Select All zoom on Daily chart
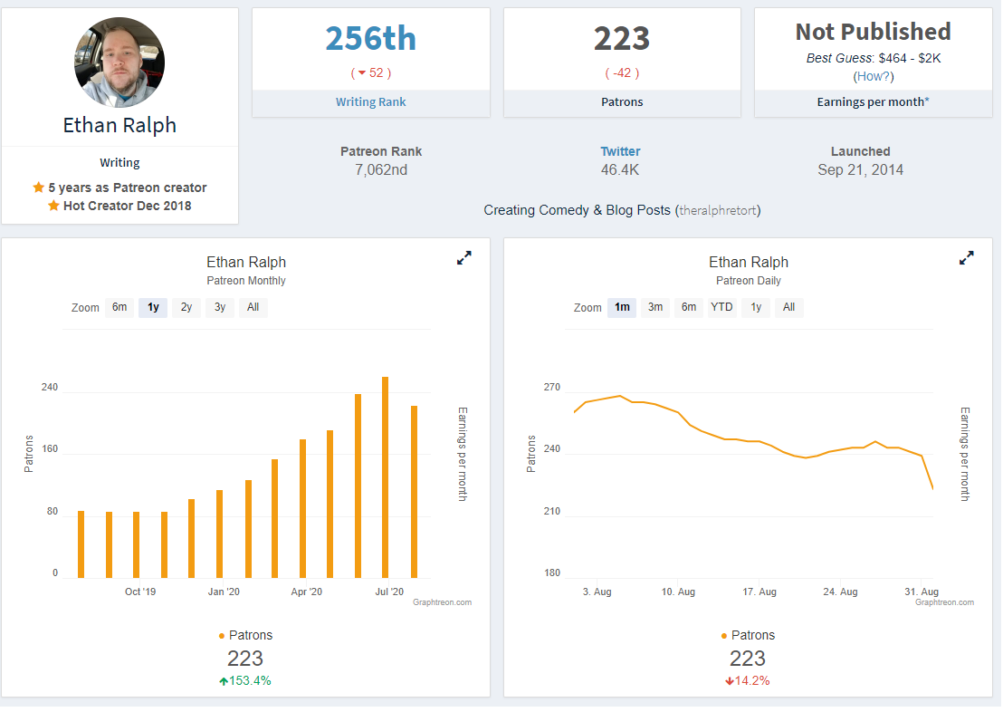Viewport: 1003px width, 712px height. point(789,307)
